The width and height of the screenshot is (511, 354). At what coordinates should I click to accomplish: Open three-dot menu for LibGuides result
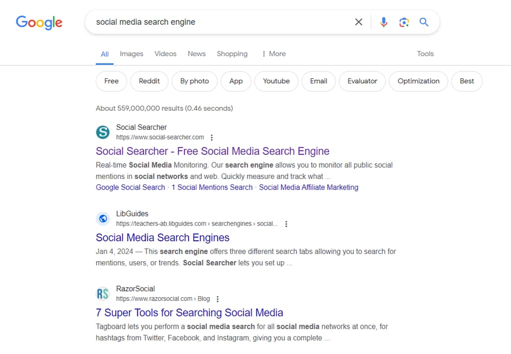(286, 224)
